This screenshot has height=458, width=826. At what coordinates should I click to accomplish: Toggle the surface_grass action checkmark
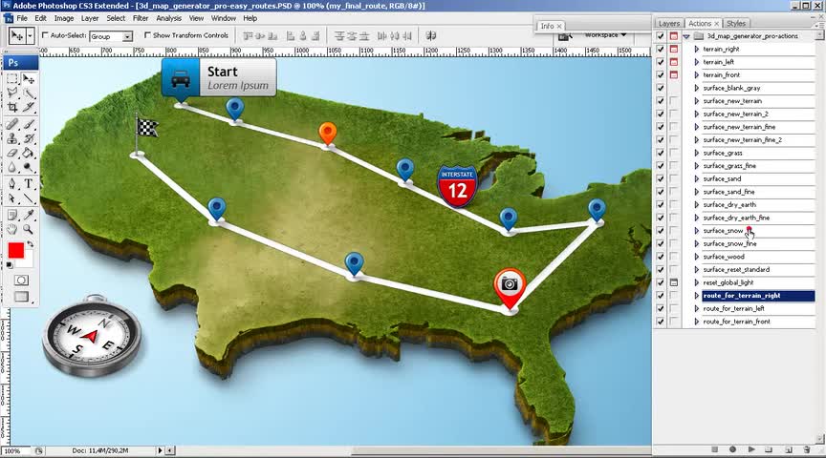point(660,153)
